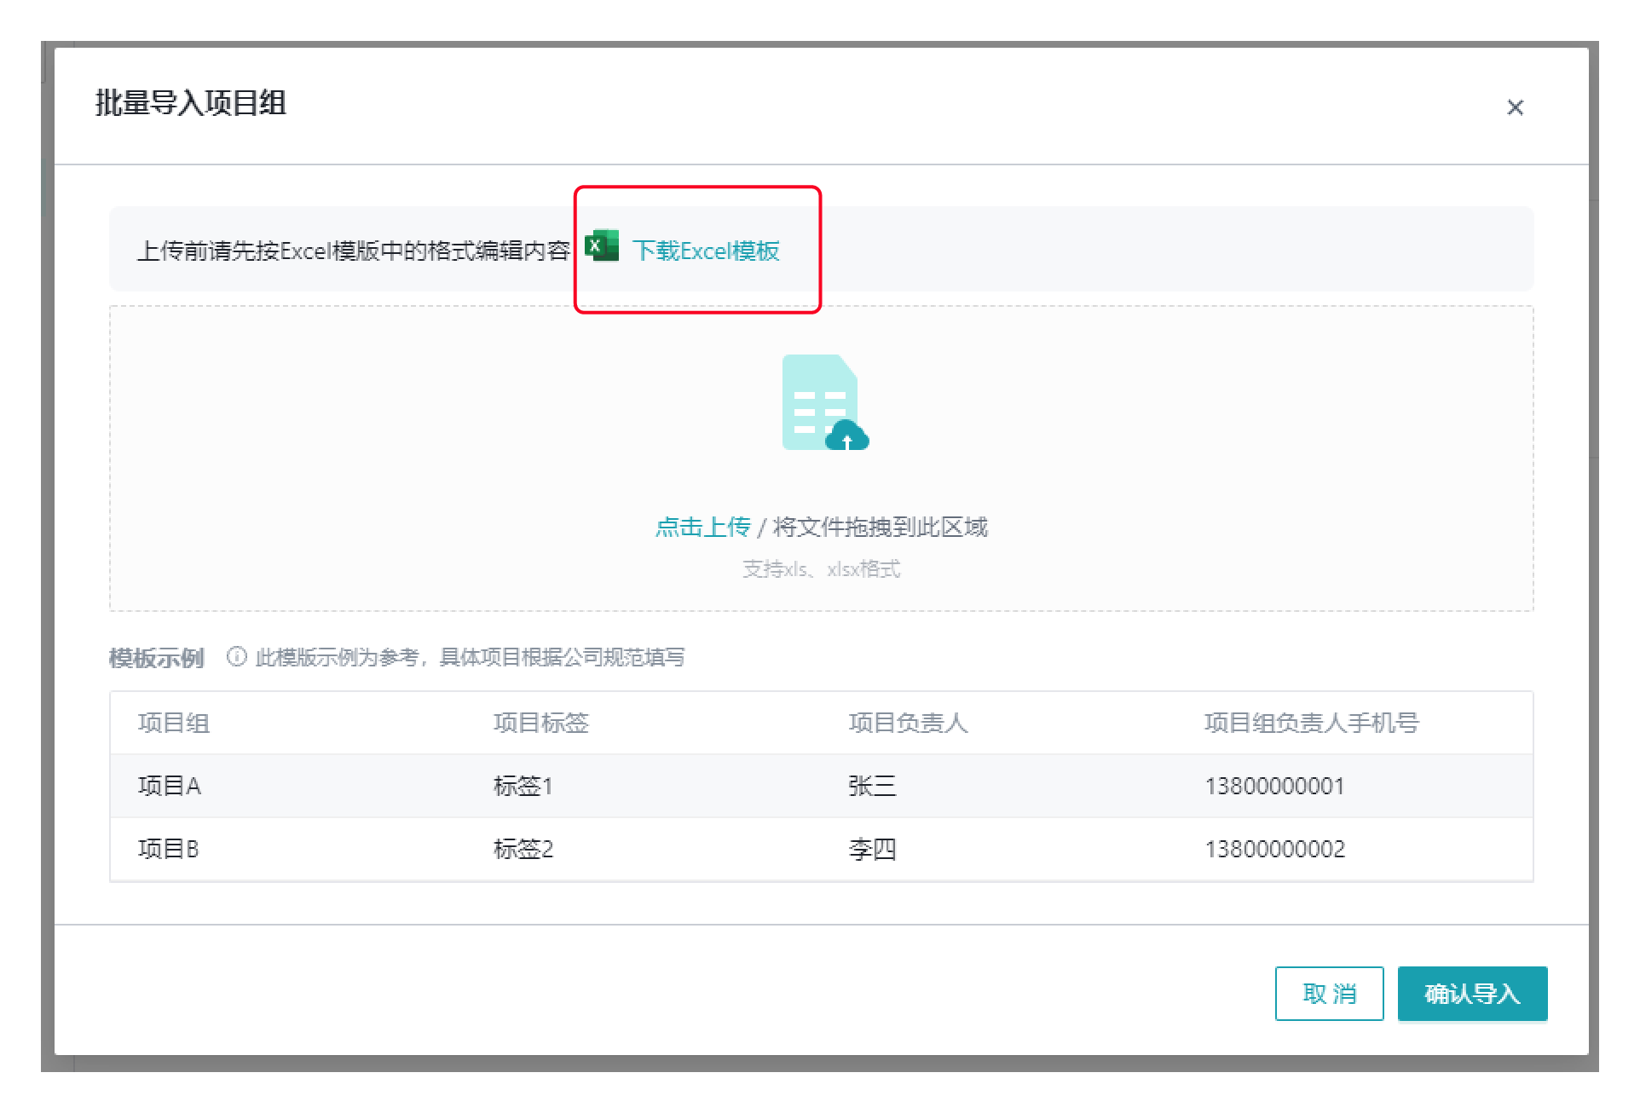Click the 项目负责人 column header

[908, 723]
